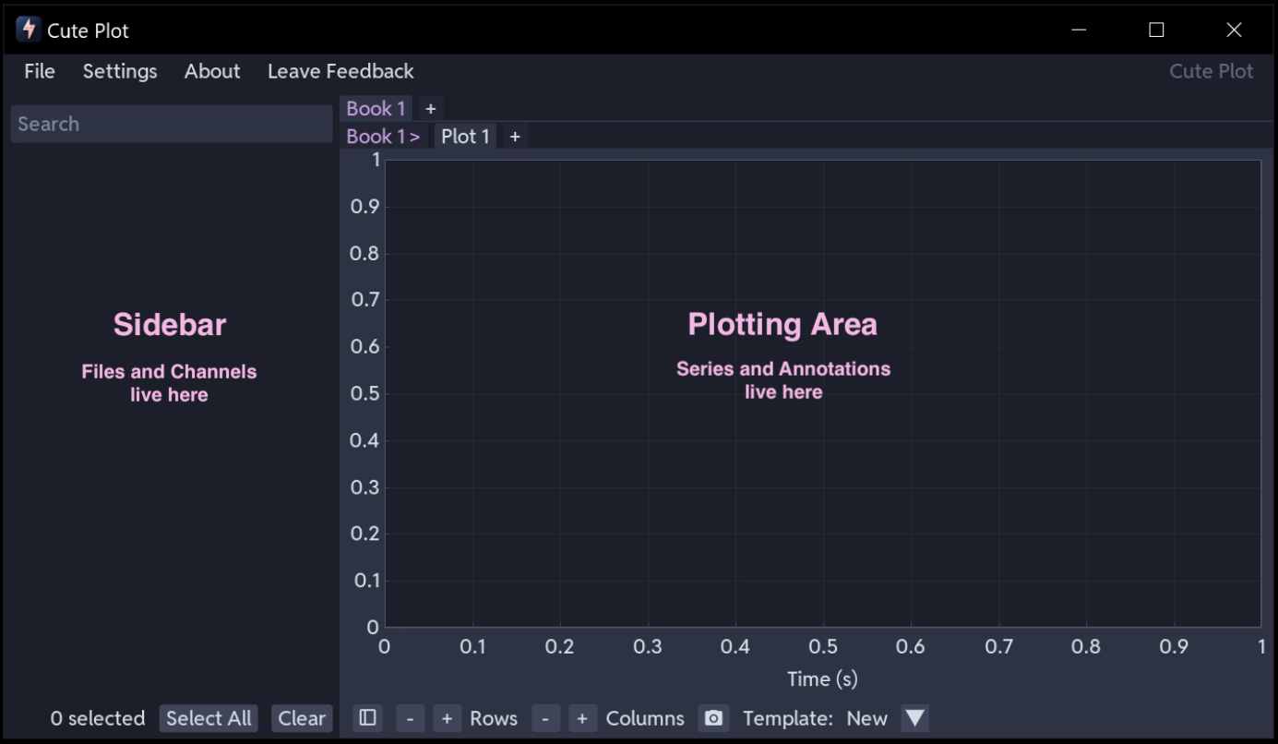
Task: Click the search field in the sidebar
Action: tap(171, 123)
